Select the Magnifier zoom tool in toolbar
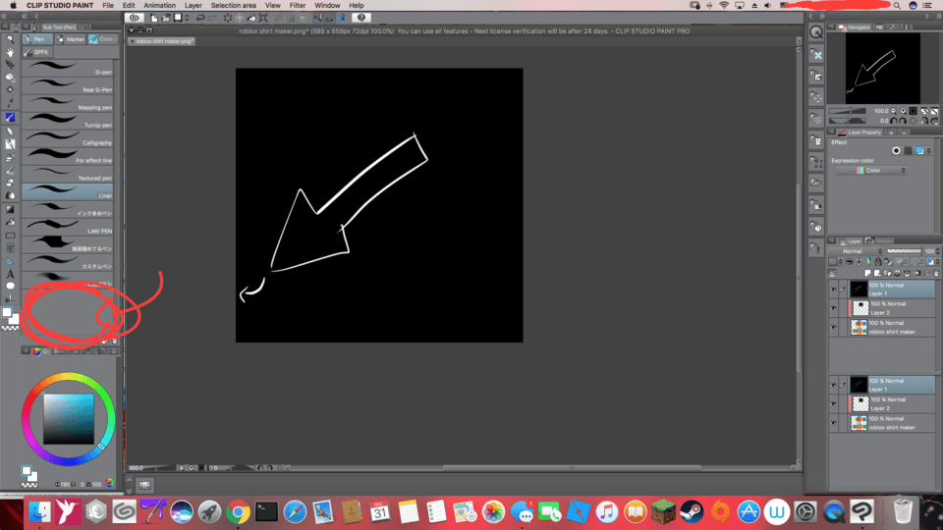Viewport: 943px width, 530px height. point(10,39)
